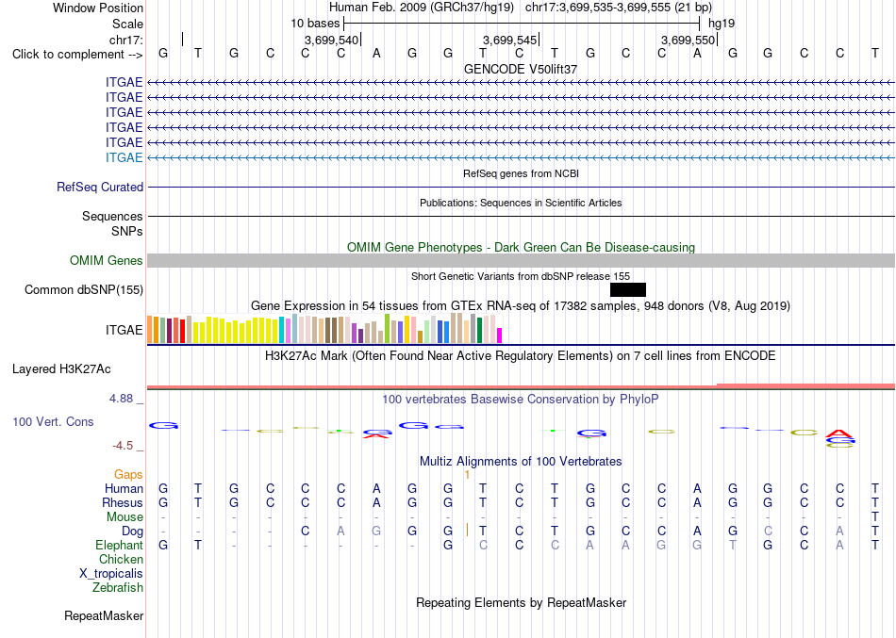Click the GTEx Gene Expression in 54 tissues title

coord(521,306)
